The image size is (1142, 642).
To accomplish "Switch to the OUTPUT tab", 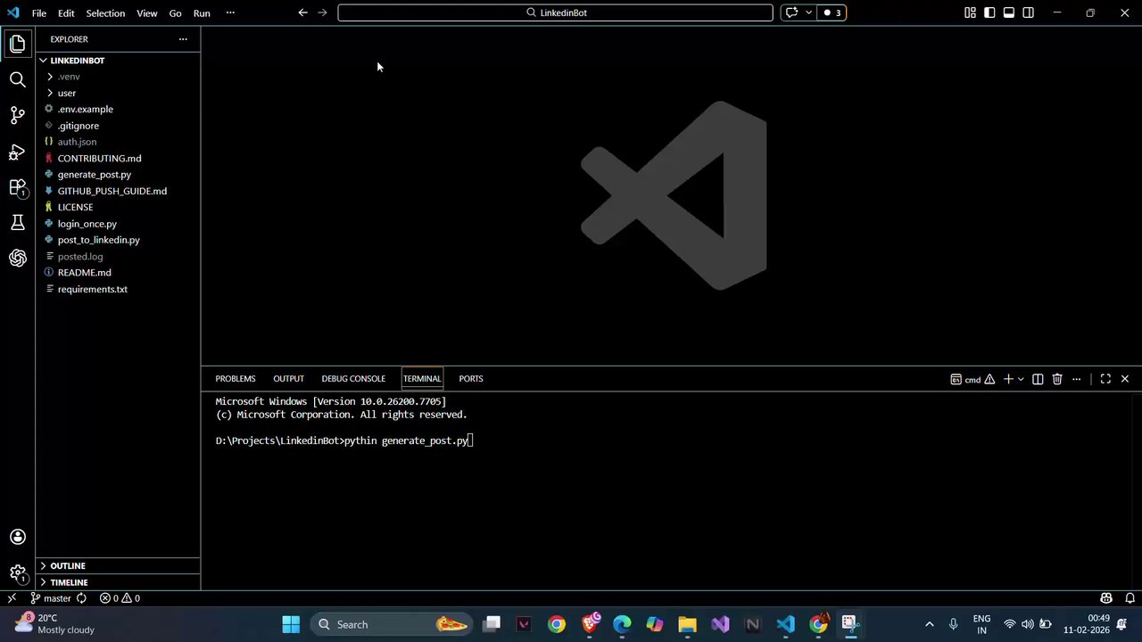I will tap(288, 379).
